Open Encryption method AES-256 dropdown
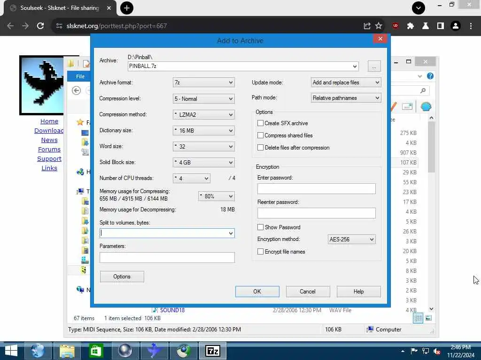 click(351, 240)
